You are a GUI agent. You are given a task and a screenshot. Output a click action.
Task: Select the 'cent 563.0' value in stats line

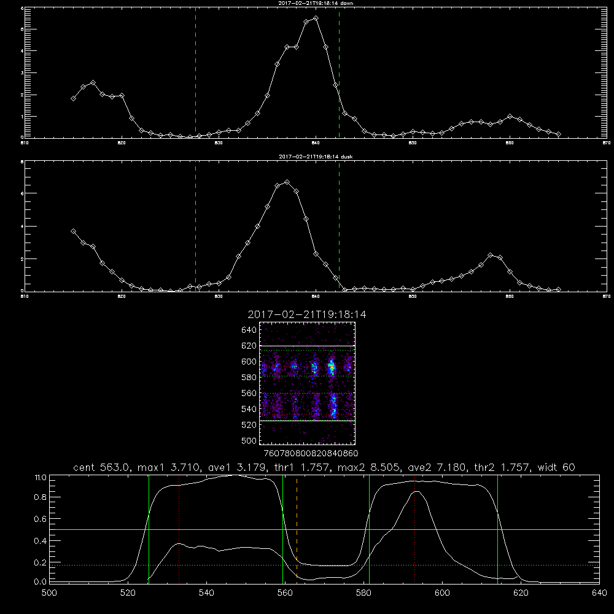pos(101,467)
